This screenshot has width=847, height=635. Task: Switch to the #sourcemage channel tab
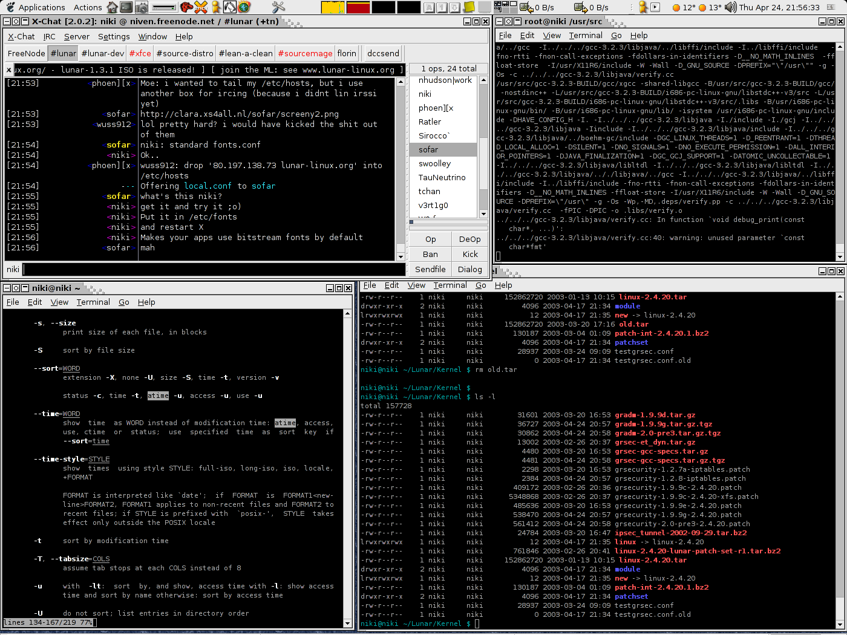pyautogui.click(x=305, y=53)
